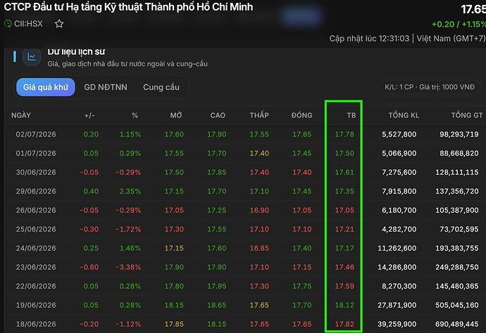Click the CAO column header

[218, 115]
